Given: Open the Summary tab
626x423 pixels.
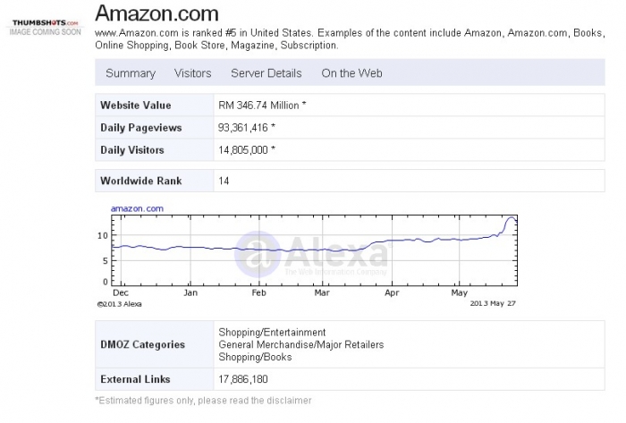Looking at the screenshot, I should click(x=131, y=73).
